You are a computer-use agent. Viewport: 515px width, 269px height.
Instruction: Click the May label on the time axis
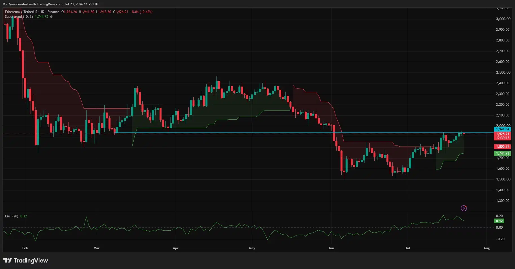click(252, 248)
